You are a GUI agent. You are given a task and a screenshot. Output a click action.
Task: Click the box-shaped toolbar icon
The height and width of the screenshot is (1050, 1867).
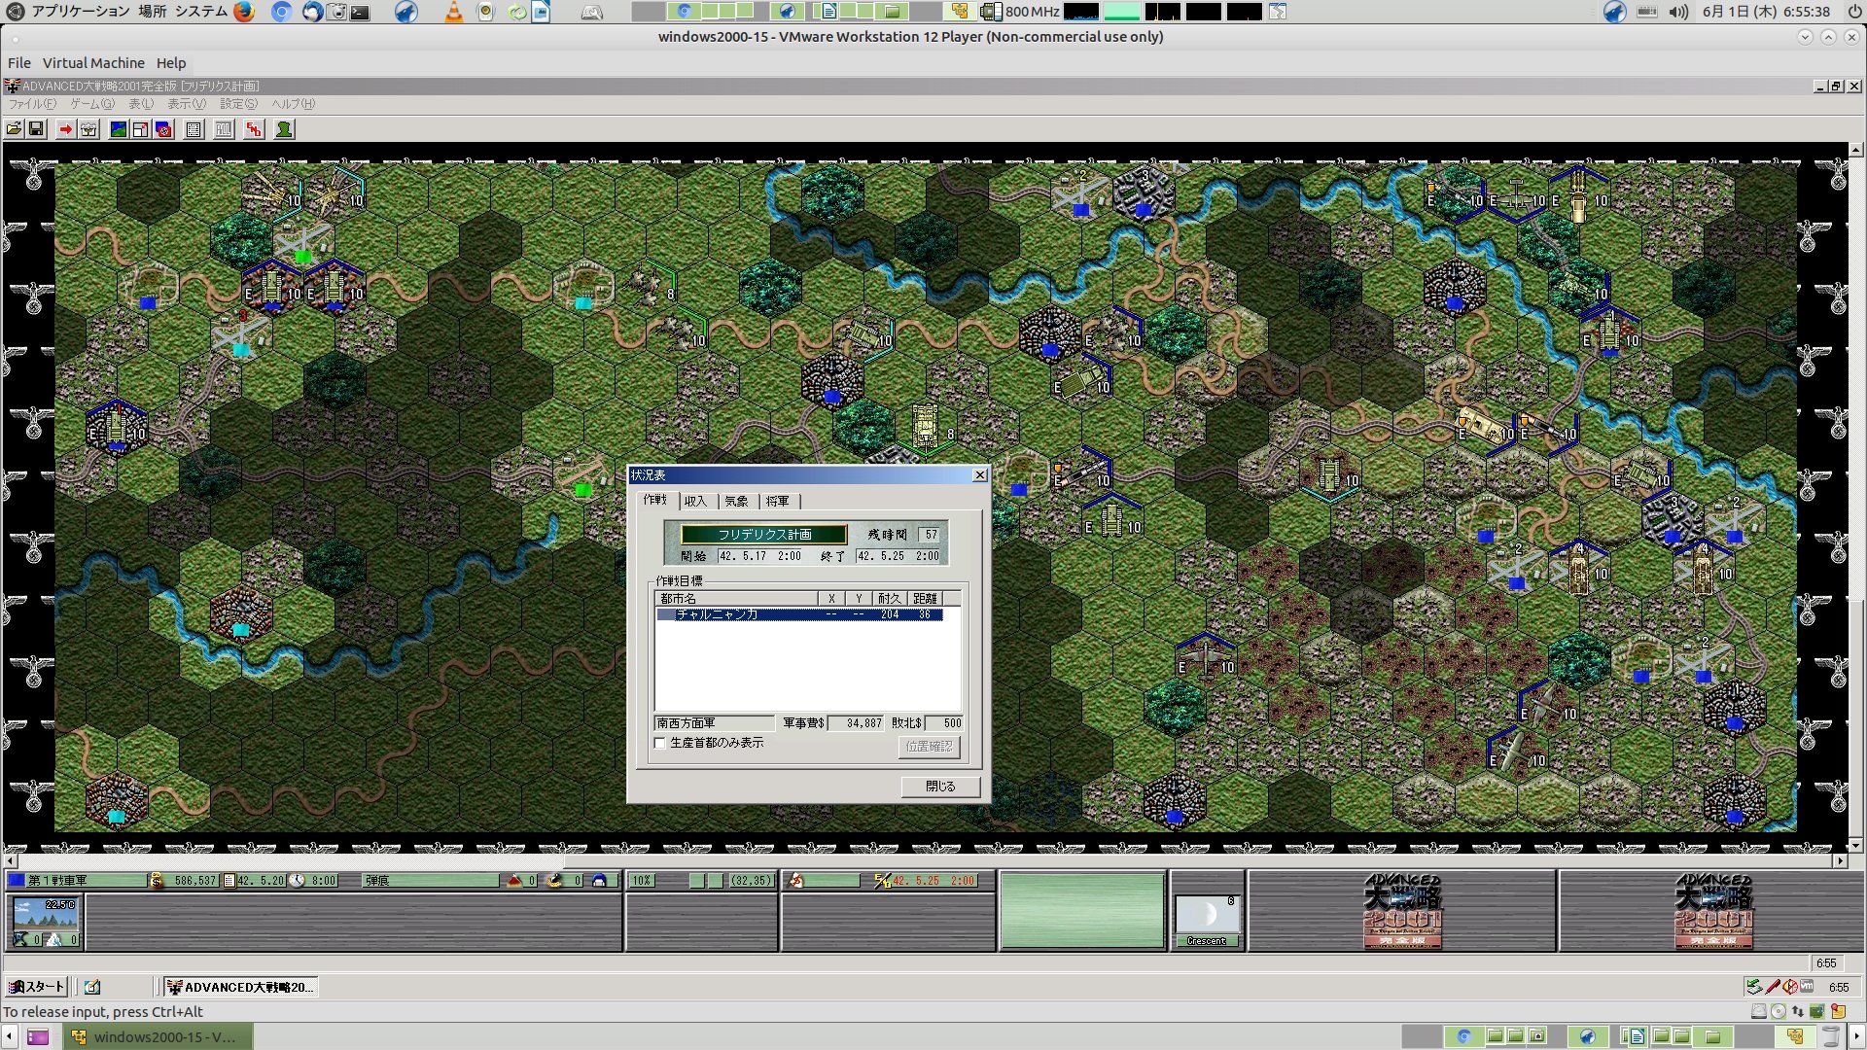point(88,129)
